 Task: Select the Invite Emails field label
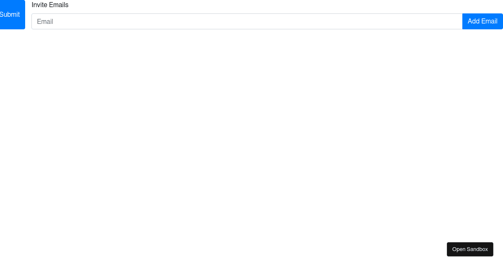(x=50, y=5)
